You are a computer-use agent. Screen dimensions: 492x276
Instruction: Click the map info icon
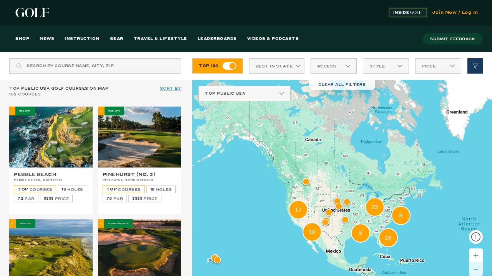pyautogui.click(x=476, y=237)
